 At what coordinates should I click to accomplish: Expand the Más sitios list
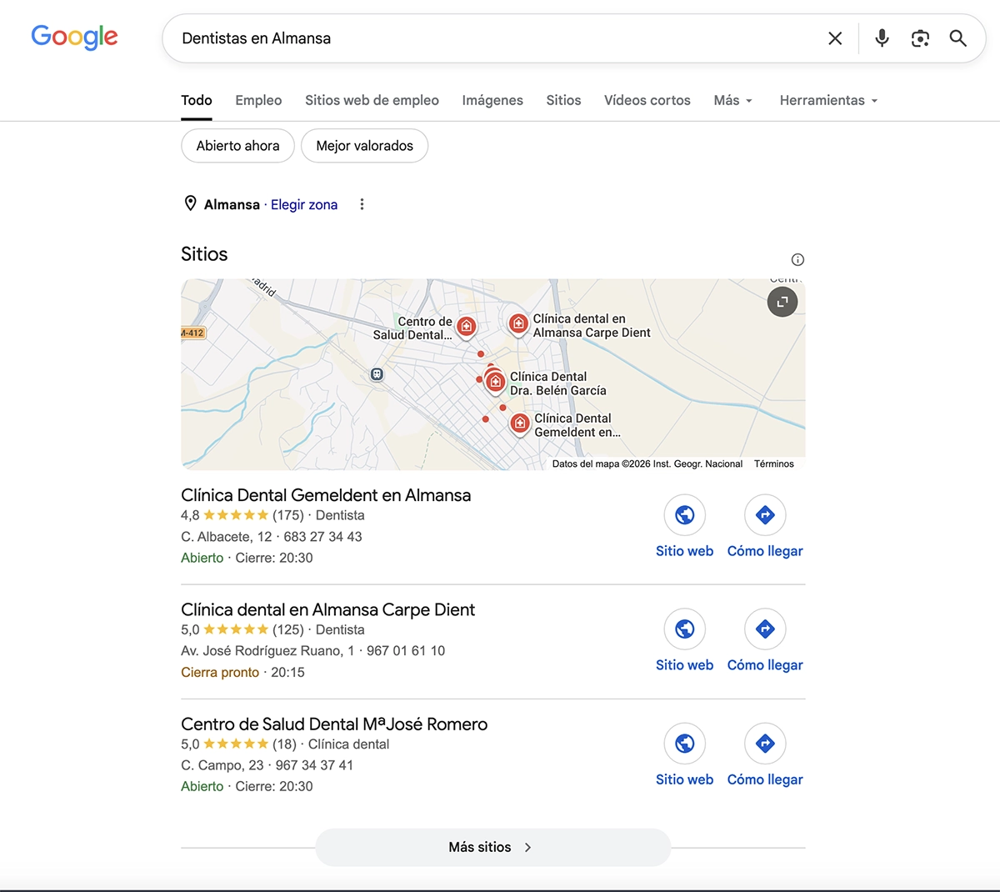(492, 847)
